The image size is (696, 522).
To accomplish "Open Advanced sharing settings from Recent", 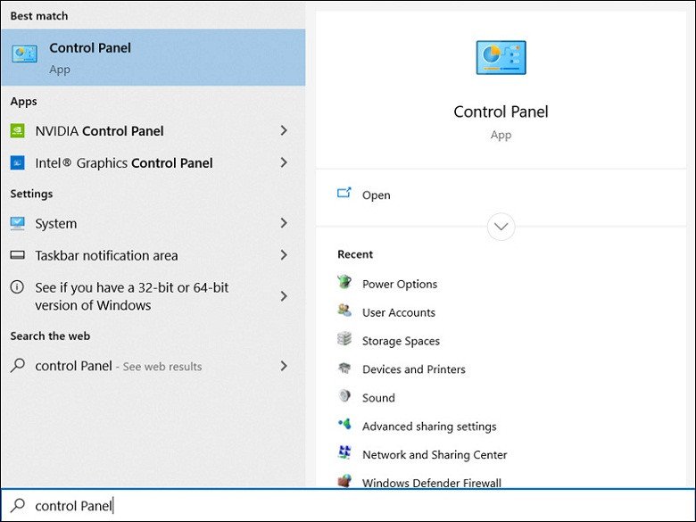I will (x=428, y=427).
